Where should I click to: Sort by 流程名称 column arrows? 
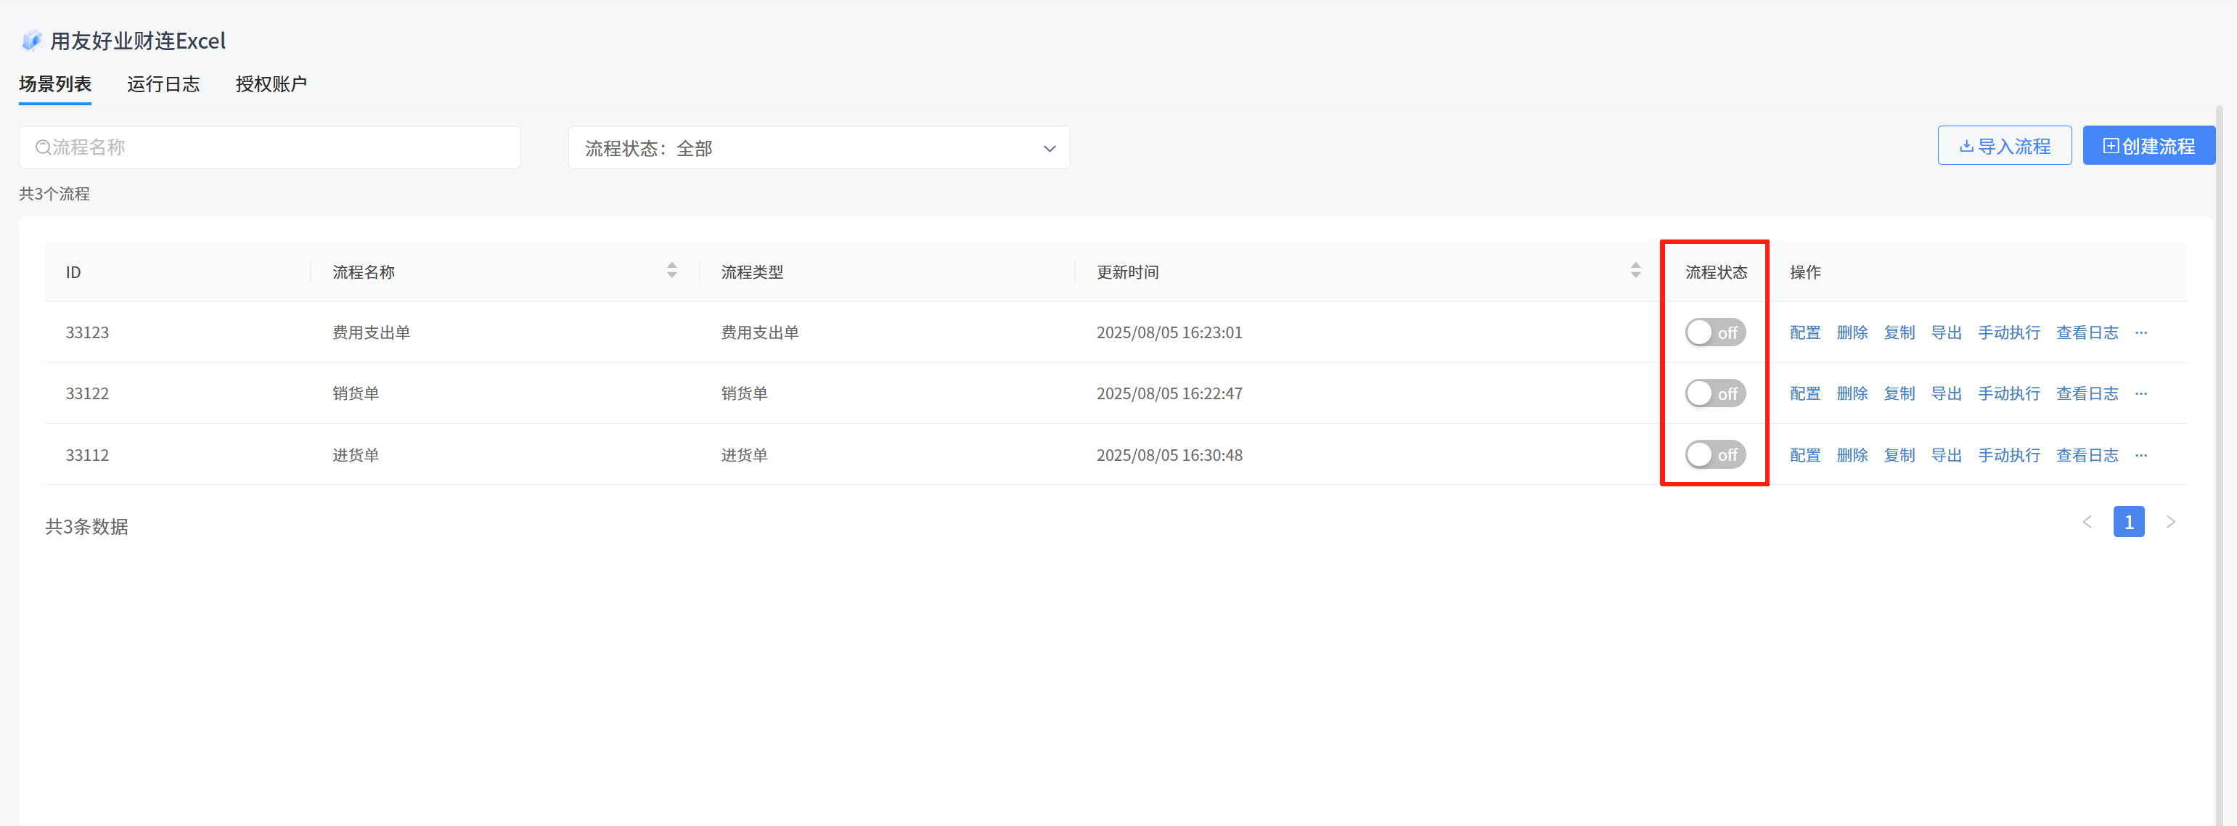coord(671,271)
